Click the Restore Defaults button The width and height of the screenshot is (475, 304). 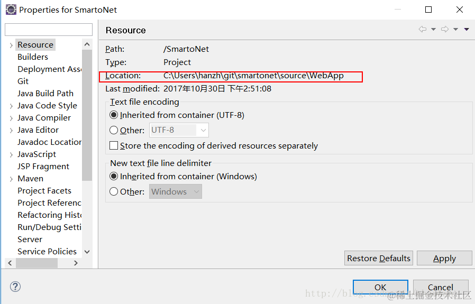click(x=379, y=259)
